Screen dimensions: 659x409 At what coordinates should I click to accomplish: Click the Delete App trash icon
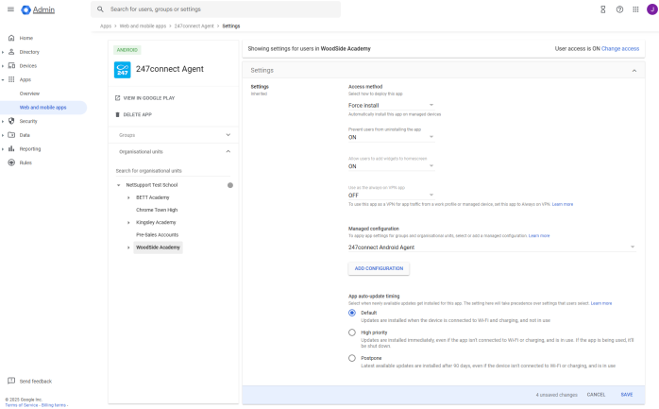click(117, 114)
